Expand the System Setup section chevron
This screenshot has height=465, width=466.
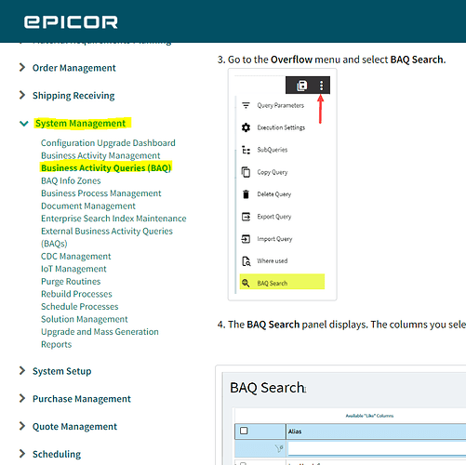[22, 370]
